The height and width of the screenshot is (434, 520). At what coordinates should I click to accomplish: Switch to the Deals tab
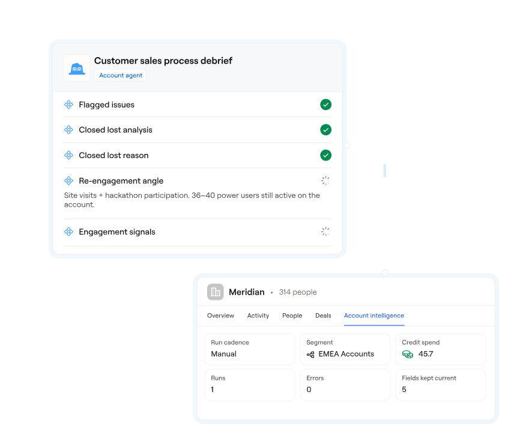[x=323, y=316]
